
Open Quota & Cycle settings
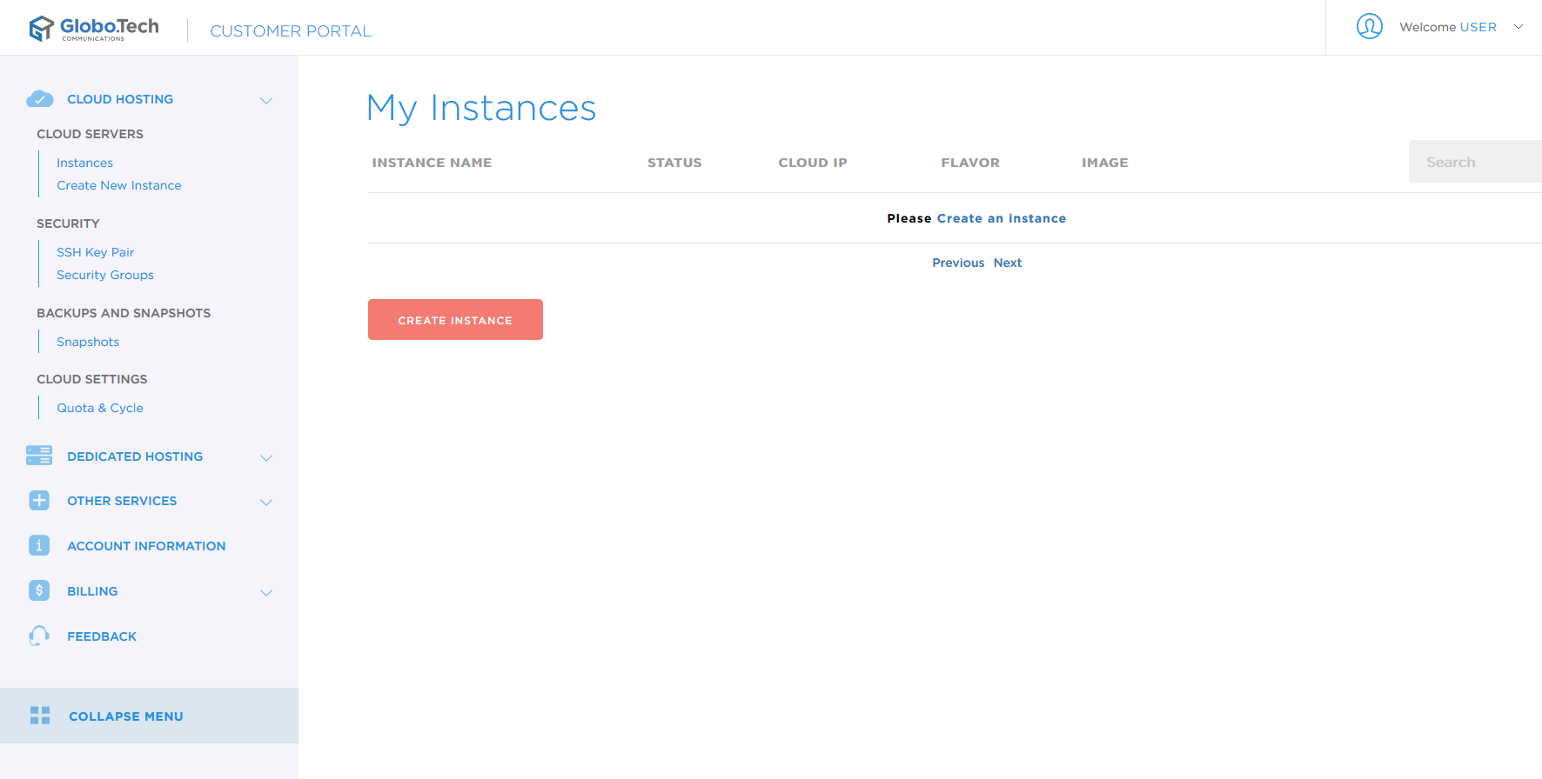(x=100, y=408)
